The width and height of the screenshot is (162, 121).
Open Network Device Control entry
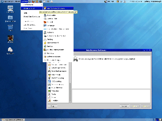click(58, 36)
